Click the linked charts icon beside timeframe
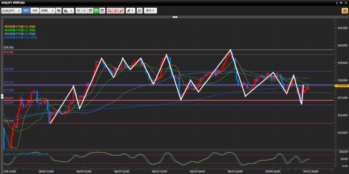The image size is (349, 174). [59, 11]
